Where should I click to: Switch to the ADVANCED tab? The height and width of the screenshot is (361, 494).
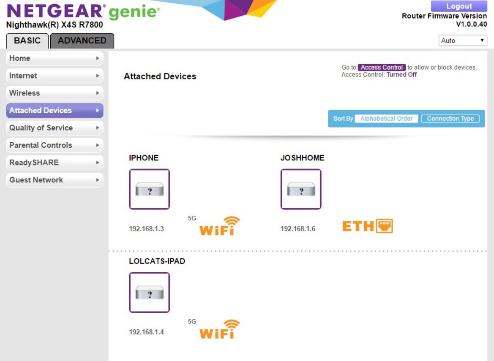coord(82,41)
